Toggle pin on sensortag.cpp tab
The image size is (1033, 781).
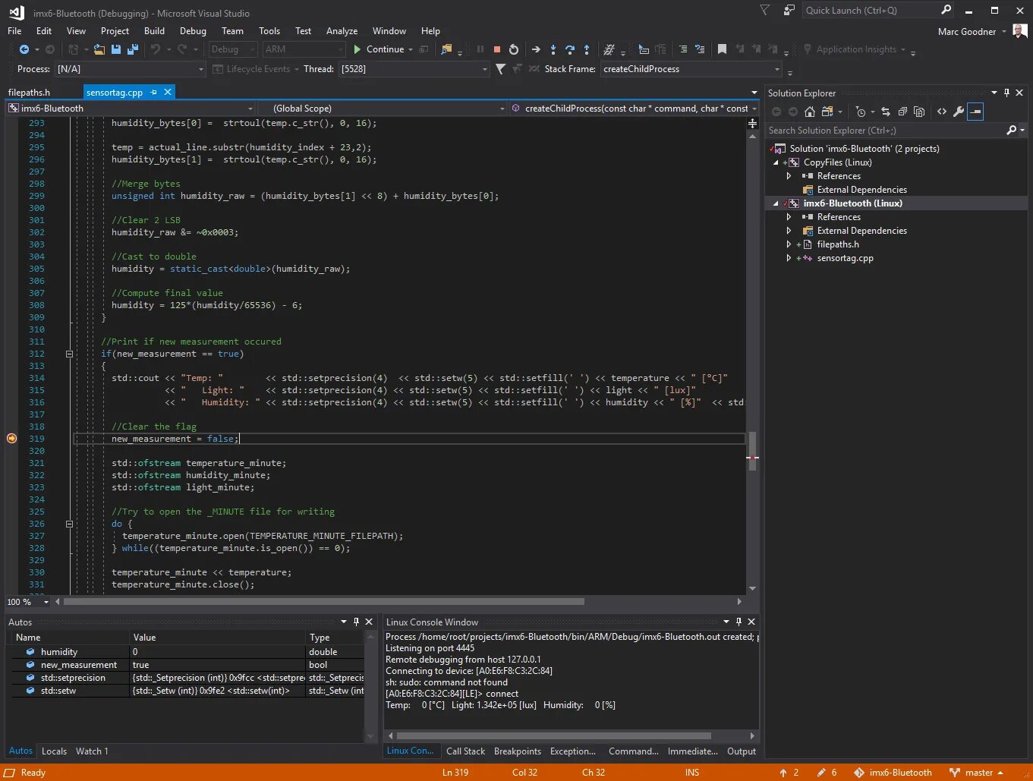coord(153,92)
